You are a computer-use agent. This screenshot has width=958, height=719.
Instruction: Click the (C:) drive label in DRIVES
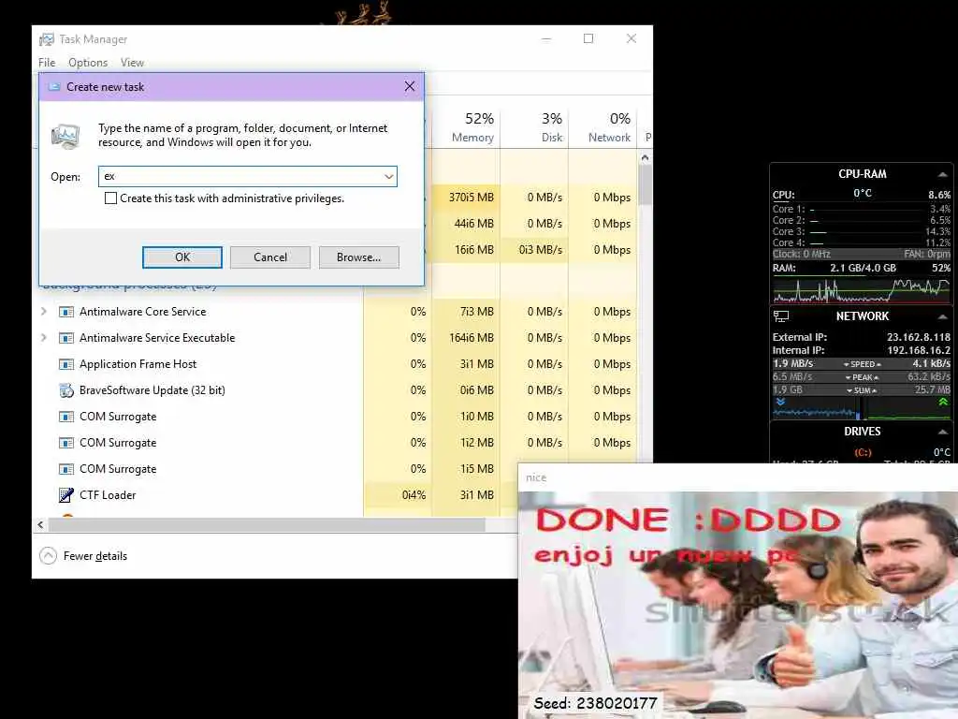click(x=863, y=452)
